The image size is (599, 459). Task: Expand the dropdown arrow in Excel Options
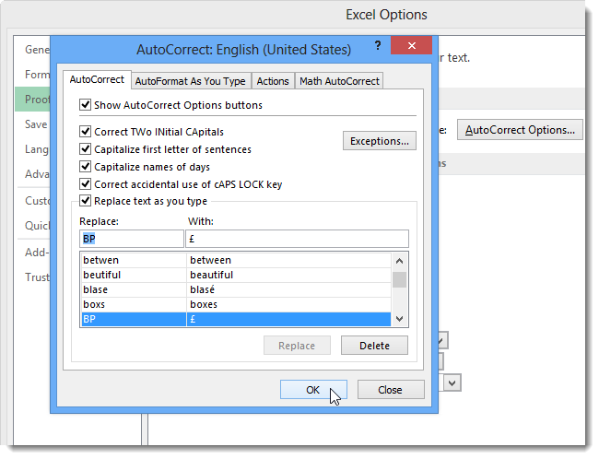pyautogui.click(x=452, y=382)
